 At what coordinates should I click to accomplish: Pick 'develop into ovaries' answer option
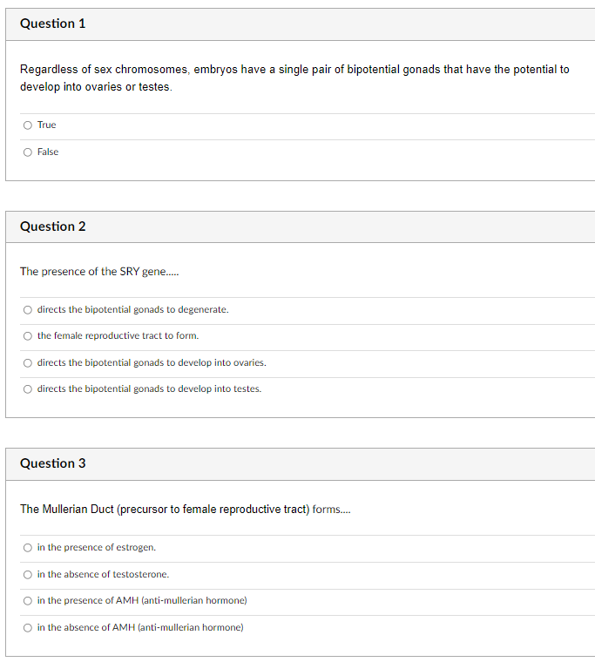point(28,363)
